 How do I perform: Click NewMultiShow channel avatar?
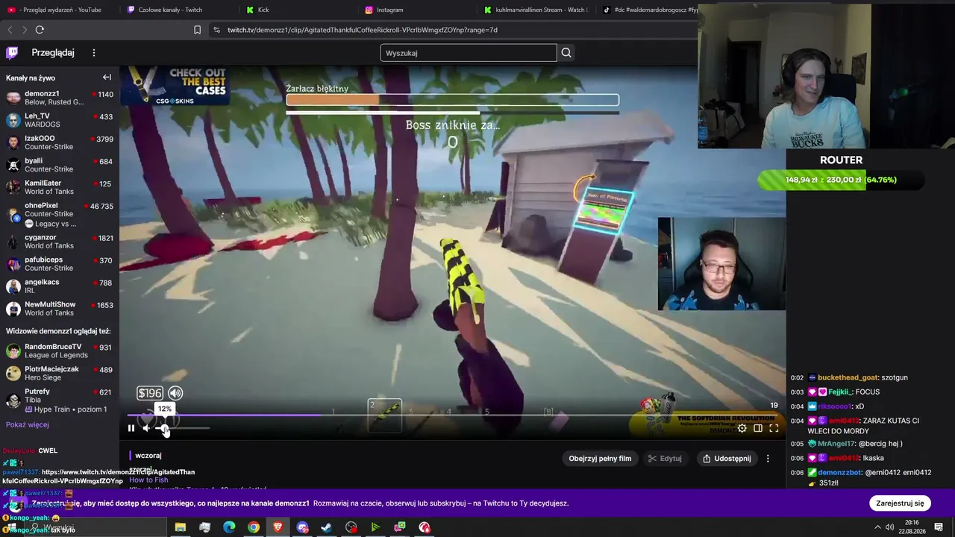point(13,309)
